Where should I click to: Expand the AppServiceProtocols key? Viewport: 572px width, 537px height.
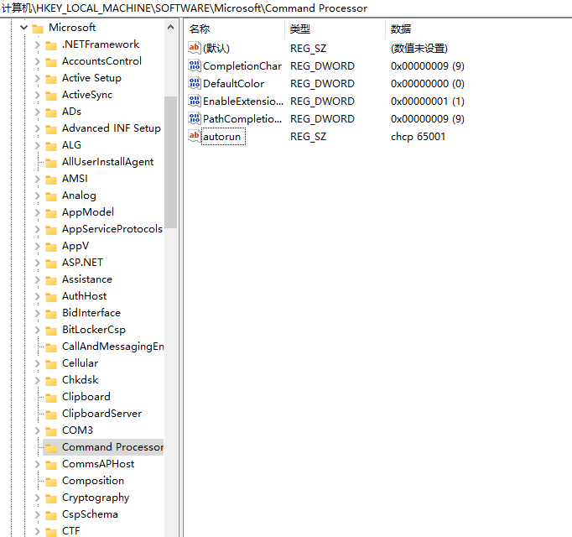[x=37, y=229]
